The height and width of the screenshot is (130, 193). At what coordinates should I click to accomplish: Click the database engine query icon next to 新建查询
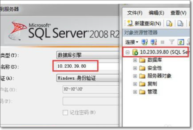tap(170, 23)
